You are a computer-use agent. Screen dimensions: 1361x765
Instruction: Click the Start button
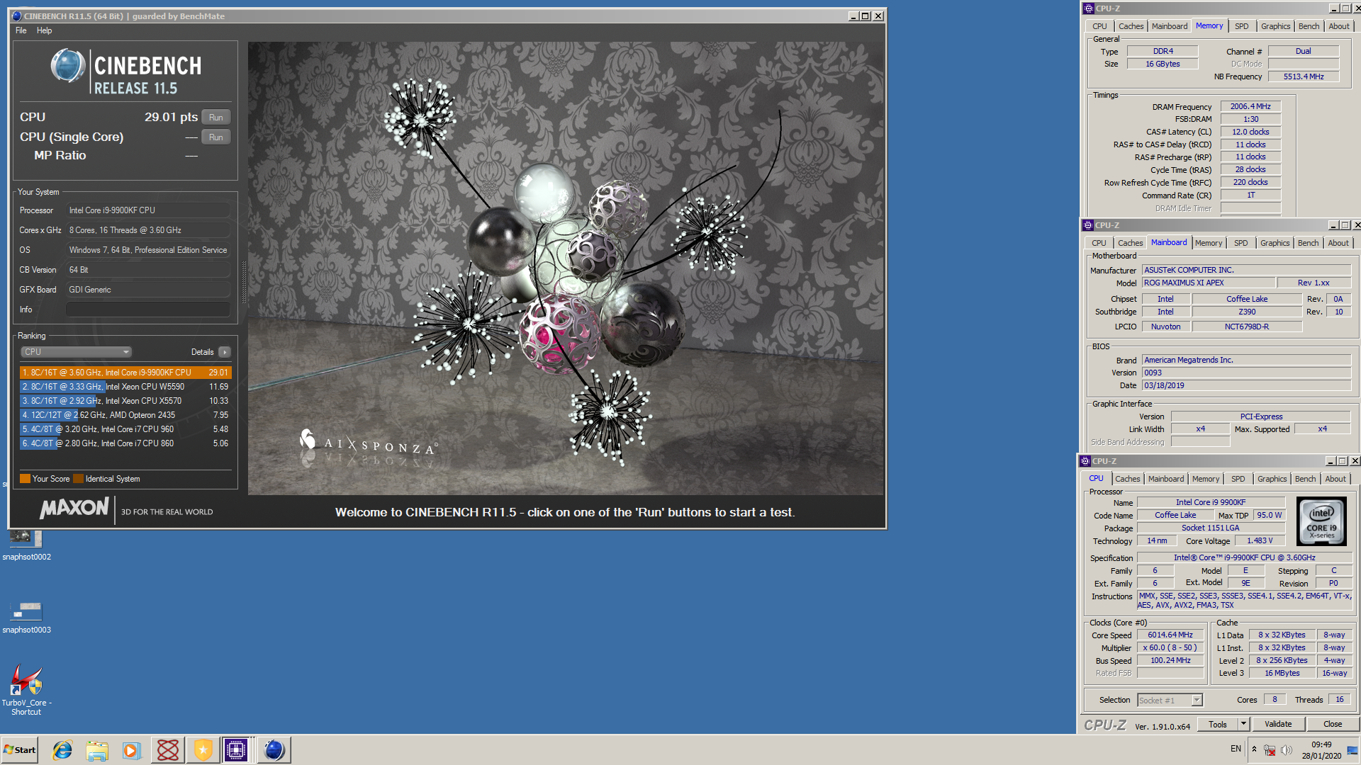20,750
